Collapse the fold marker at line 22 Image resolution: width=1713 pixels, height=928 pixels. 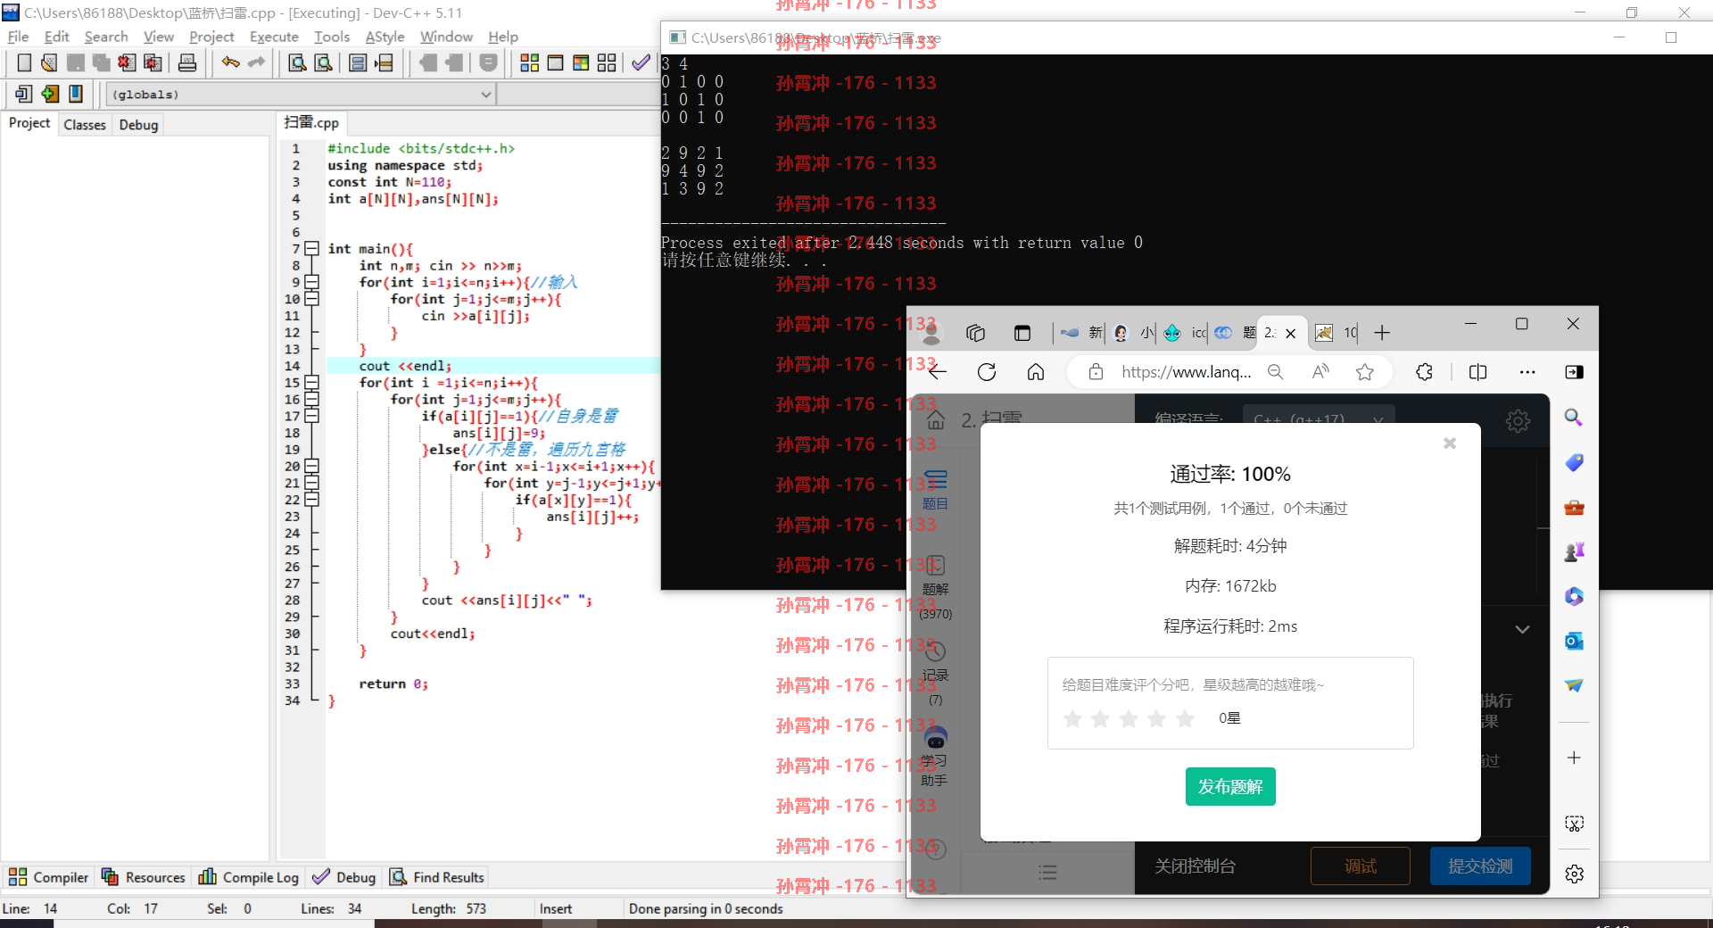point(311,500)
